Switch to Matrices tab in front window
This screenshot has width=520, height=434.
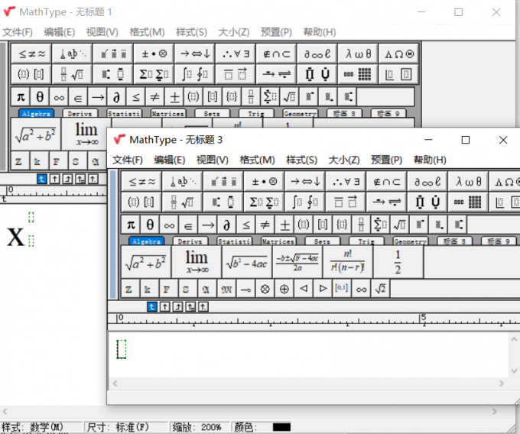pyautogui.click(x=278, y=241)
